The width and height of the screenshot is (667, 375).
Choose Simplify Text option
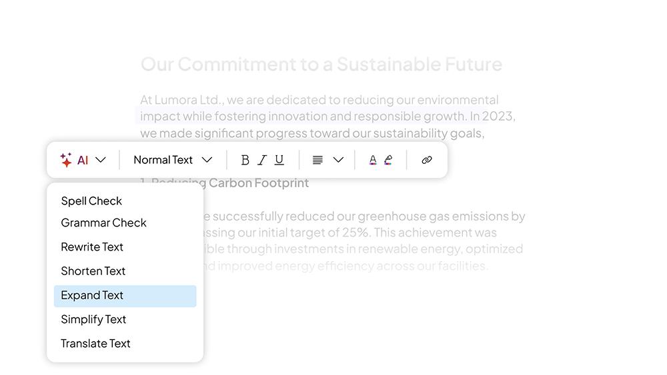93,319
